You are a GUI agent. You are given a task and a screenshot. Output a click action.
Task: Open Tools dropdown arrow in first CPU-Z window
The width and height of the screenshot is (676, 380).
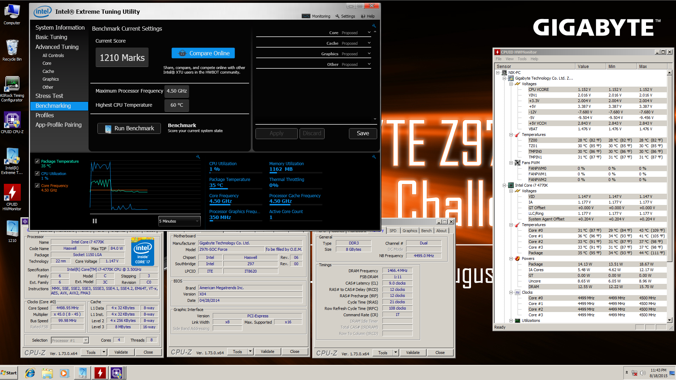104,352
